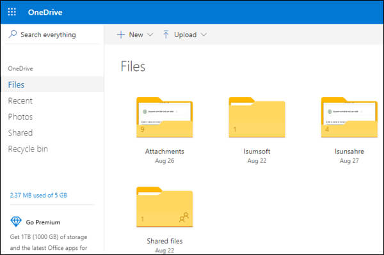This screenshot has width=384, height=255.
Task: Expand the Upload dropdown chevron
Action: click(x=204, y=35)
